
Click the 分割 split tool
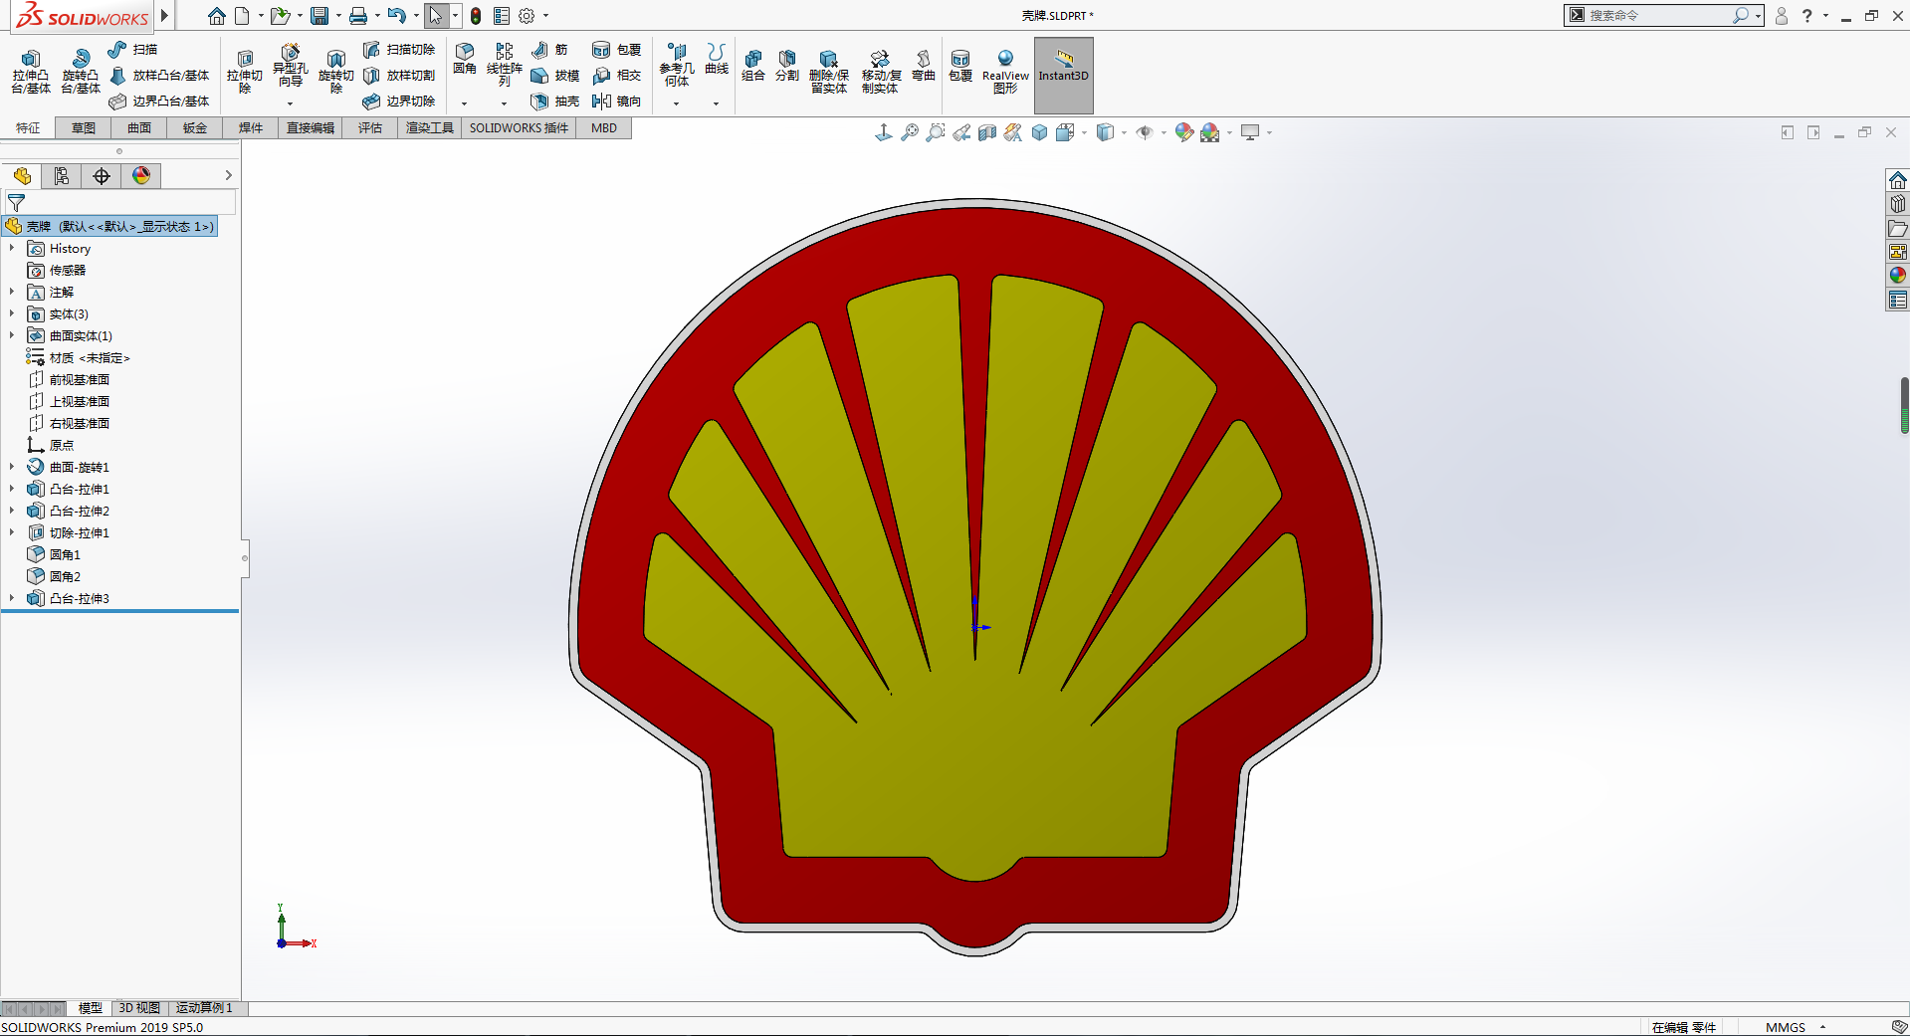(x=787, y=66)
